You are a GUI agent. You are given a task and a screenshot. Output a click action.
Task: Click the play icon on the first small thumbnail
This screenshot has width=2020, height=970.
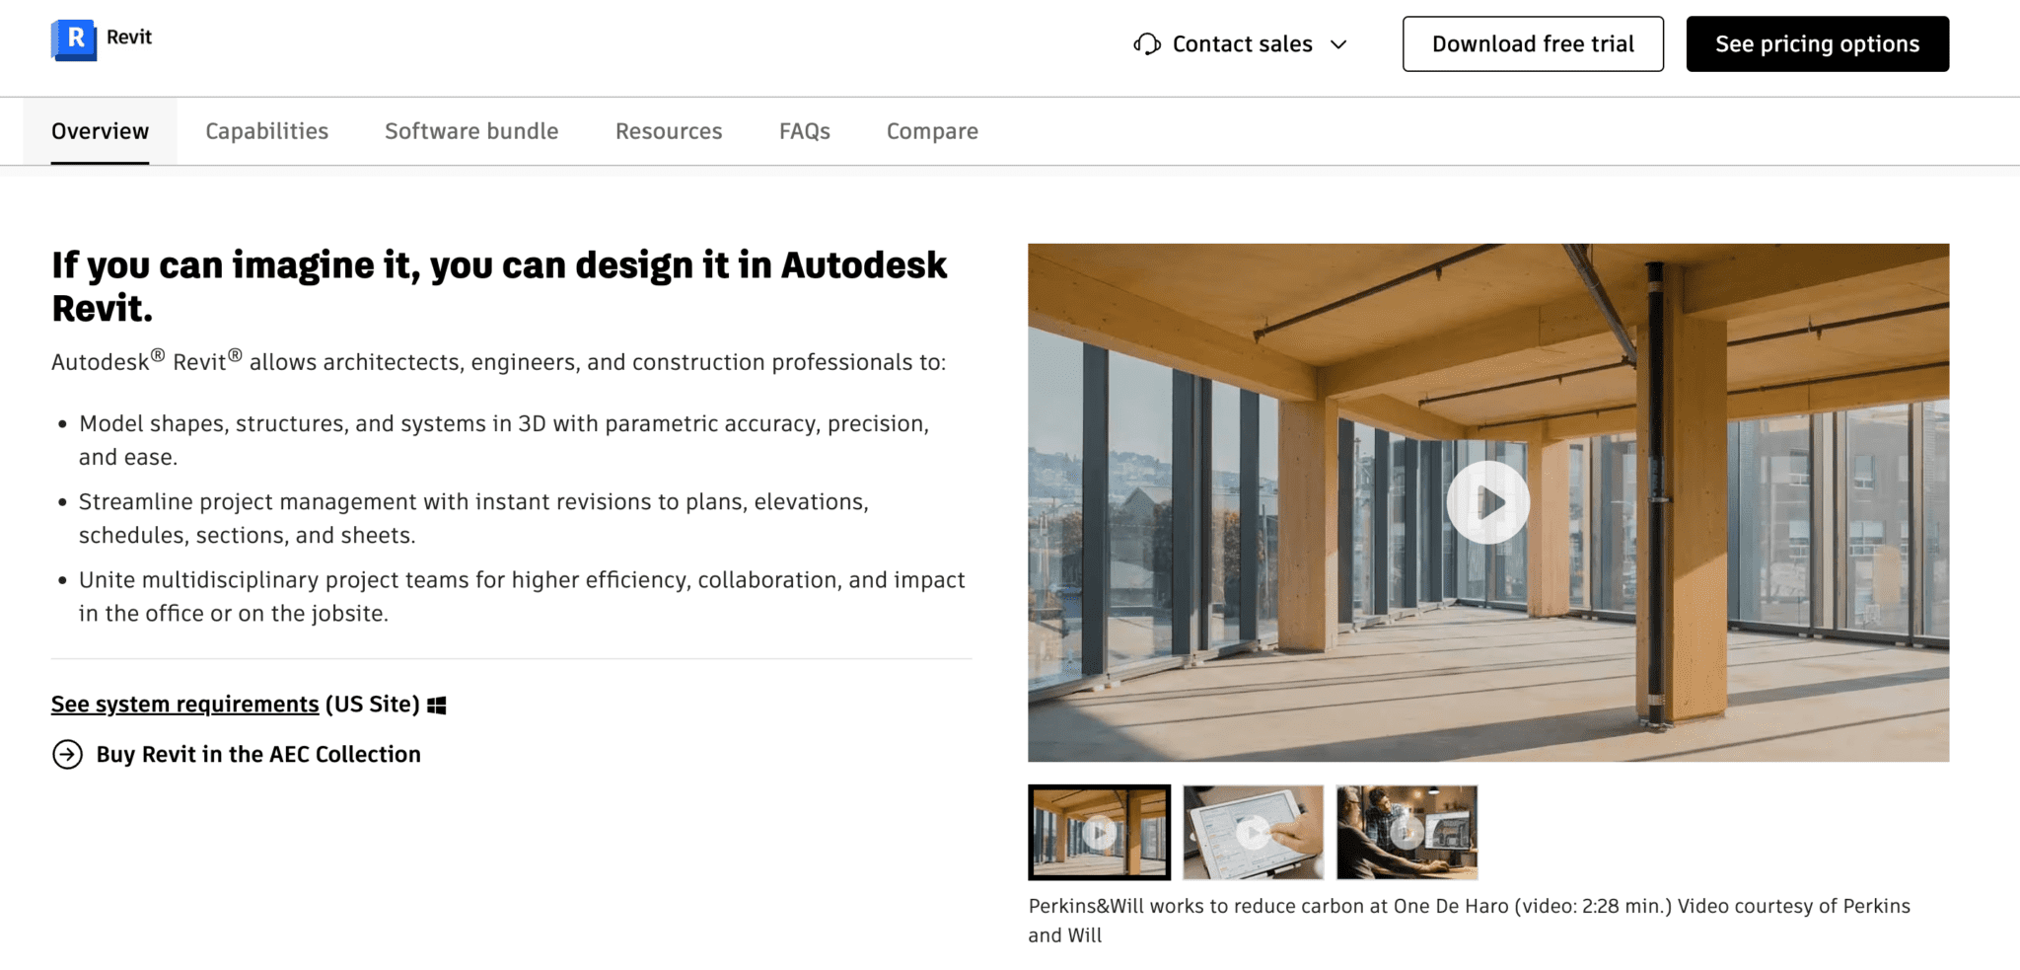click(1099, 831)
